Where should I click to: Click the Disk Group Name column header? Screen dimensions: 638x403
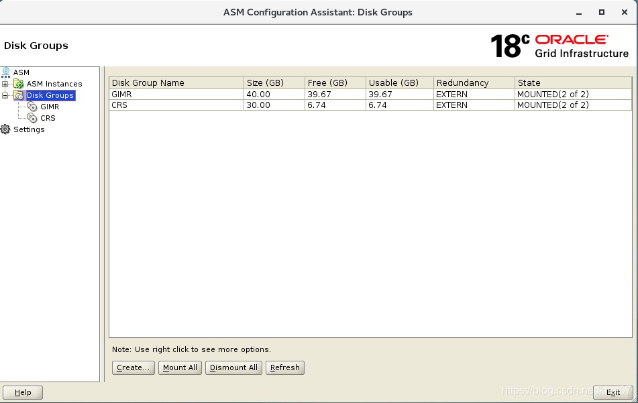[x=176, y=83]
